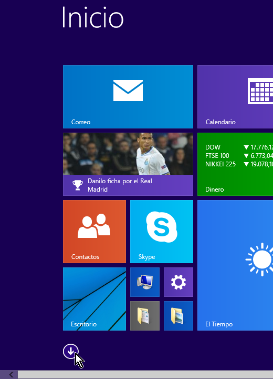Open the Dinero stocks tile
Image resolution: width=273 pixels, height=379 pixels.
pos(235,164)
